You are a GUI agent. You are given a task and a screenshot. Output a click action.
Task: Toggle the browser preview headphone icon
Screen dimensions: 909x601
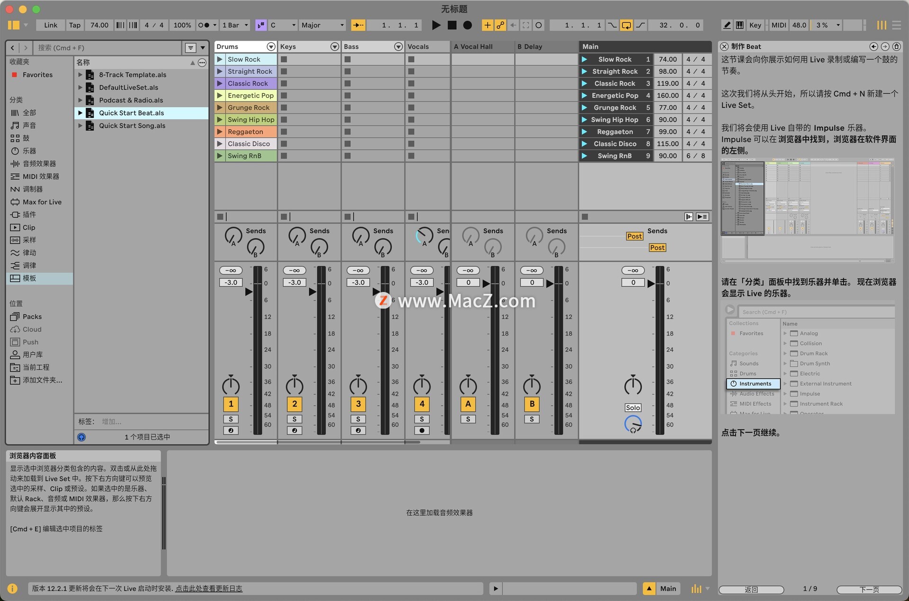81,437
